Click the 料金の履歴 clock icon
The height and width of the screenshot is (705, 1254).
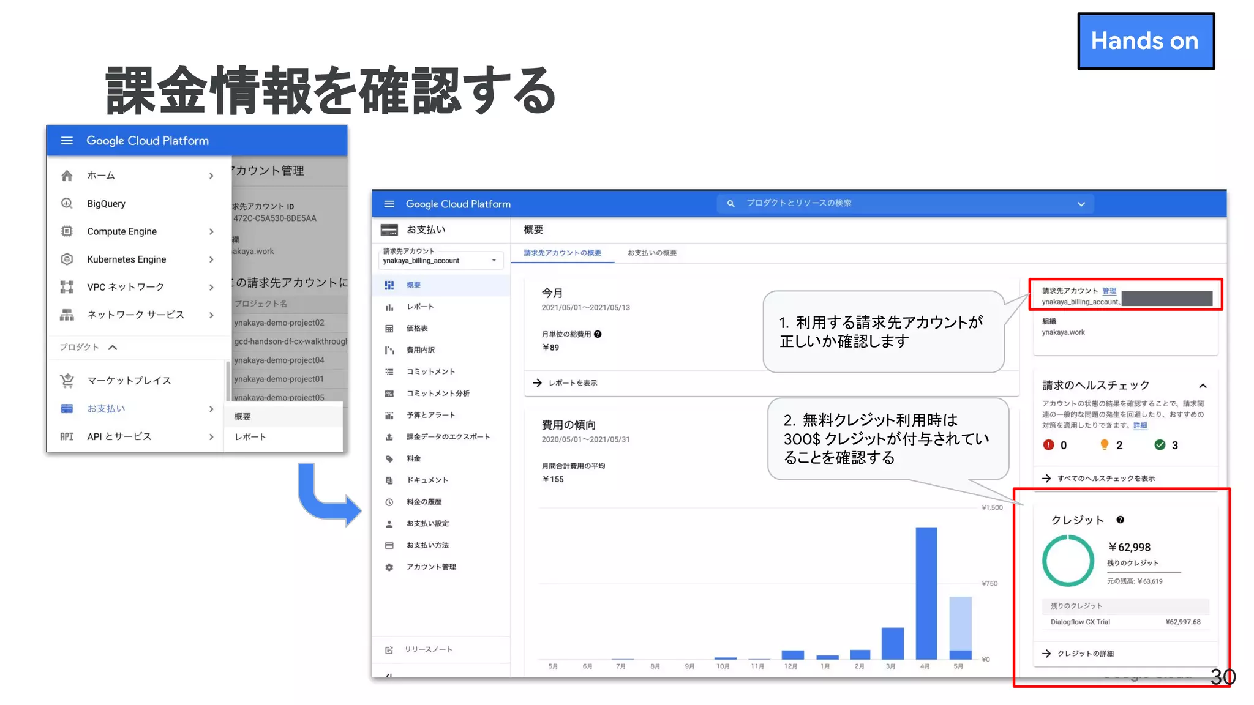(x=389, y=502)
